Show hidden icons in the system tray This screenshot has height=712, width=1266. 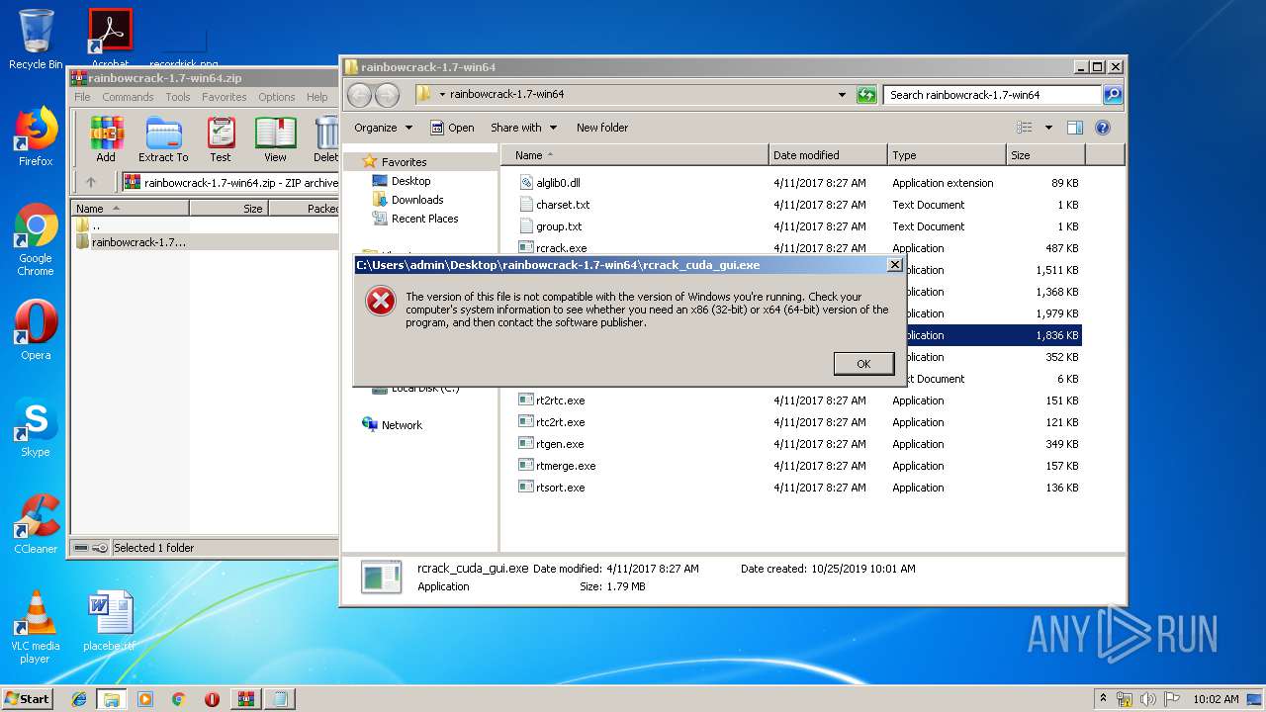coord(1104,699)
